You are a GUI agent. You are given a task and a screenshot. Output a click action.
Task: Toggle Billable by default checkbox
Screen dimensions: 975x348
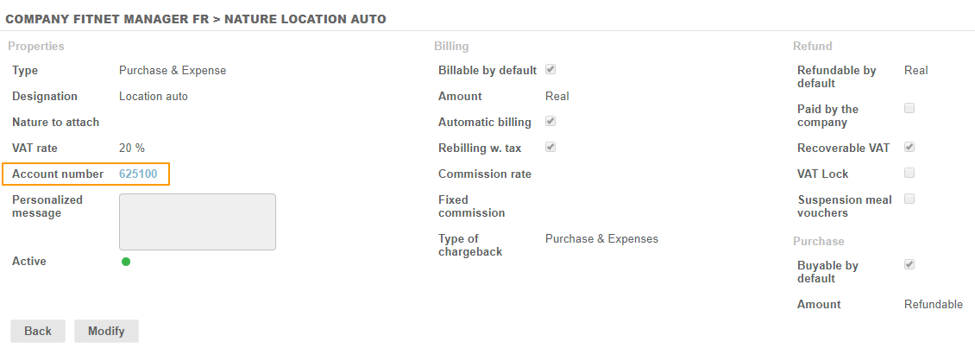[x=550, y=70]
